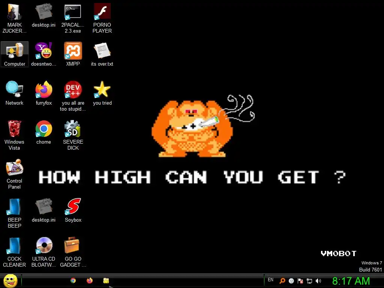Open the volume speaker tray icon
Image resolution: width=384 pixels, height=288 pixels.
[x=318, y=281]
